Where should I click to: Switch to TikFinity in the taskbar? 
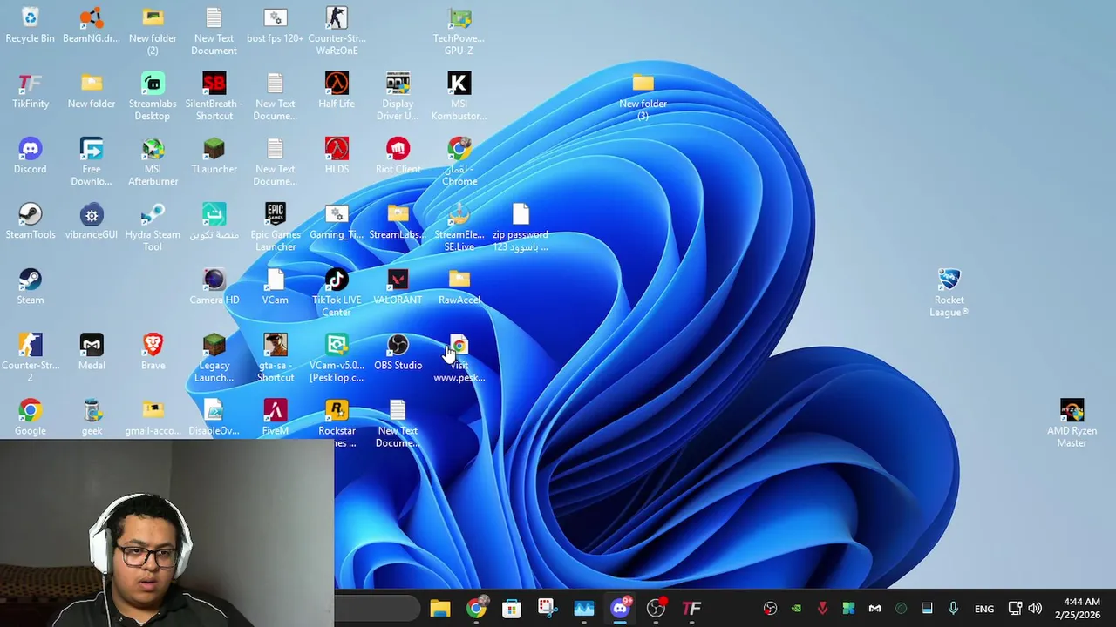691,608
